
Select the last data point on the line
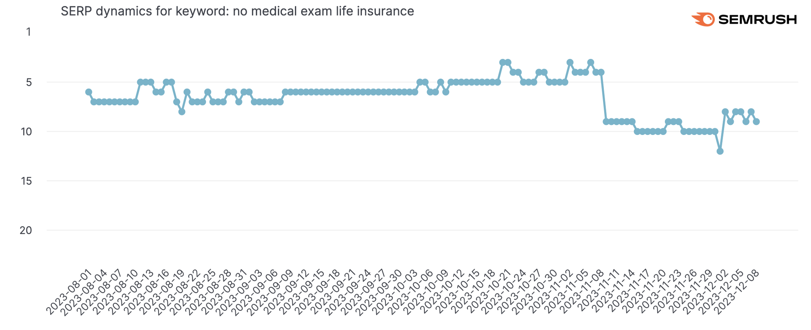pyautogui.click(x=756, y=122)
